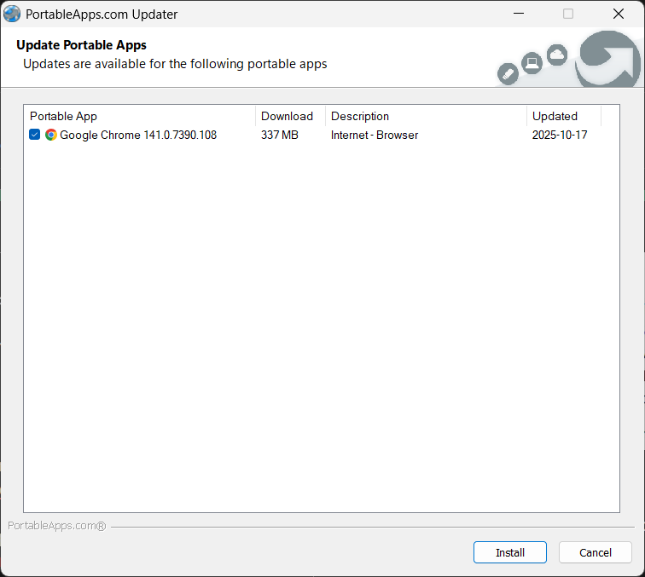The width and height of the screenshot is (645, 577).
Task: Click the laptop icon in header banner
Action: 532,62
